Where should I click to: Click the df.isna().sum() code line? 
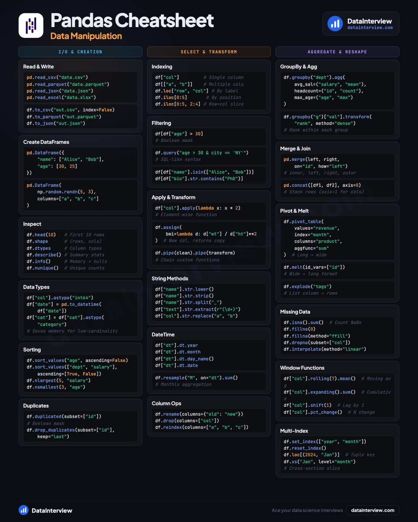[x=303, y=322]
